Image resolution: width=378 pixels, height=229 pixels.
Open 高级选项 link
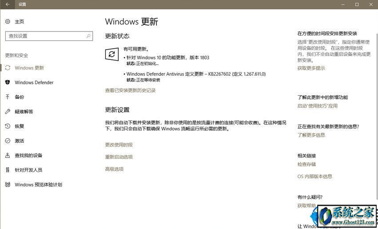(x=114, y=169)
